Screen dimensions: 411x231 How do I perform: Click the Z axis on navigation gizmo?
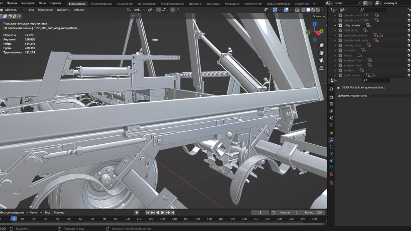tap(315, 24)
